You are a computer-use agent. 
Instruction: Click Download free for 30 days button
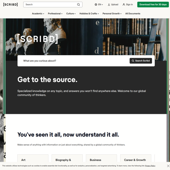click(153, 5)
